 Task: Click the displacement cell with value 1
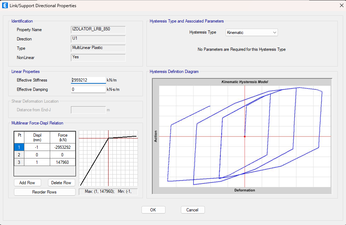click(37, 162)
